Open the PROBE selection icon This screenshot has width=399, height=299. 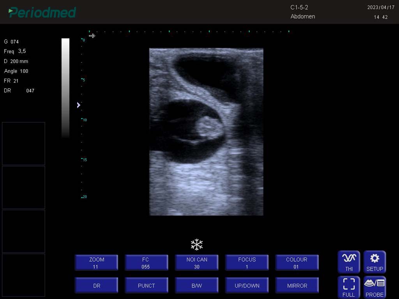coord(374,287)
